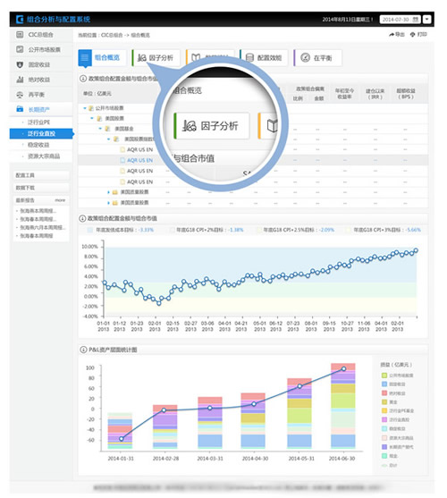Screen dimensions: 447x498
Task: Click the gauge icon of 在平衡 tab
Action: pyautogui.click(x=305, y=57)
